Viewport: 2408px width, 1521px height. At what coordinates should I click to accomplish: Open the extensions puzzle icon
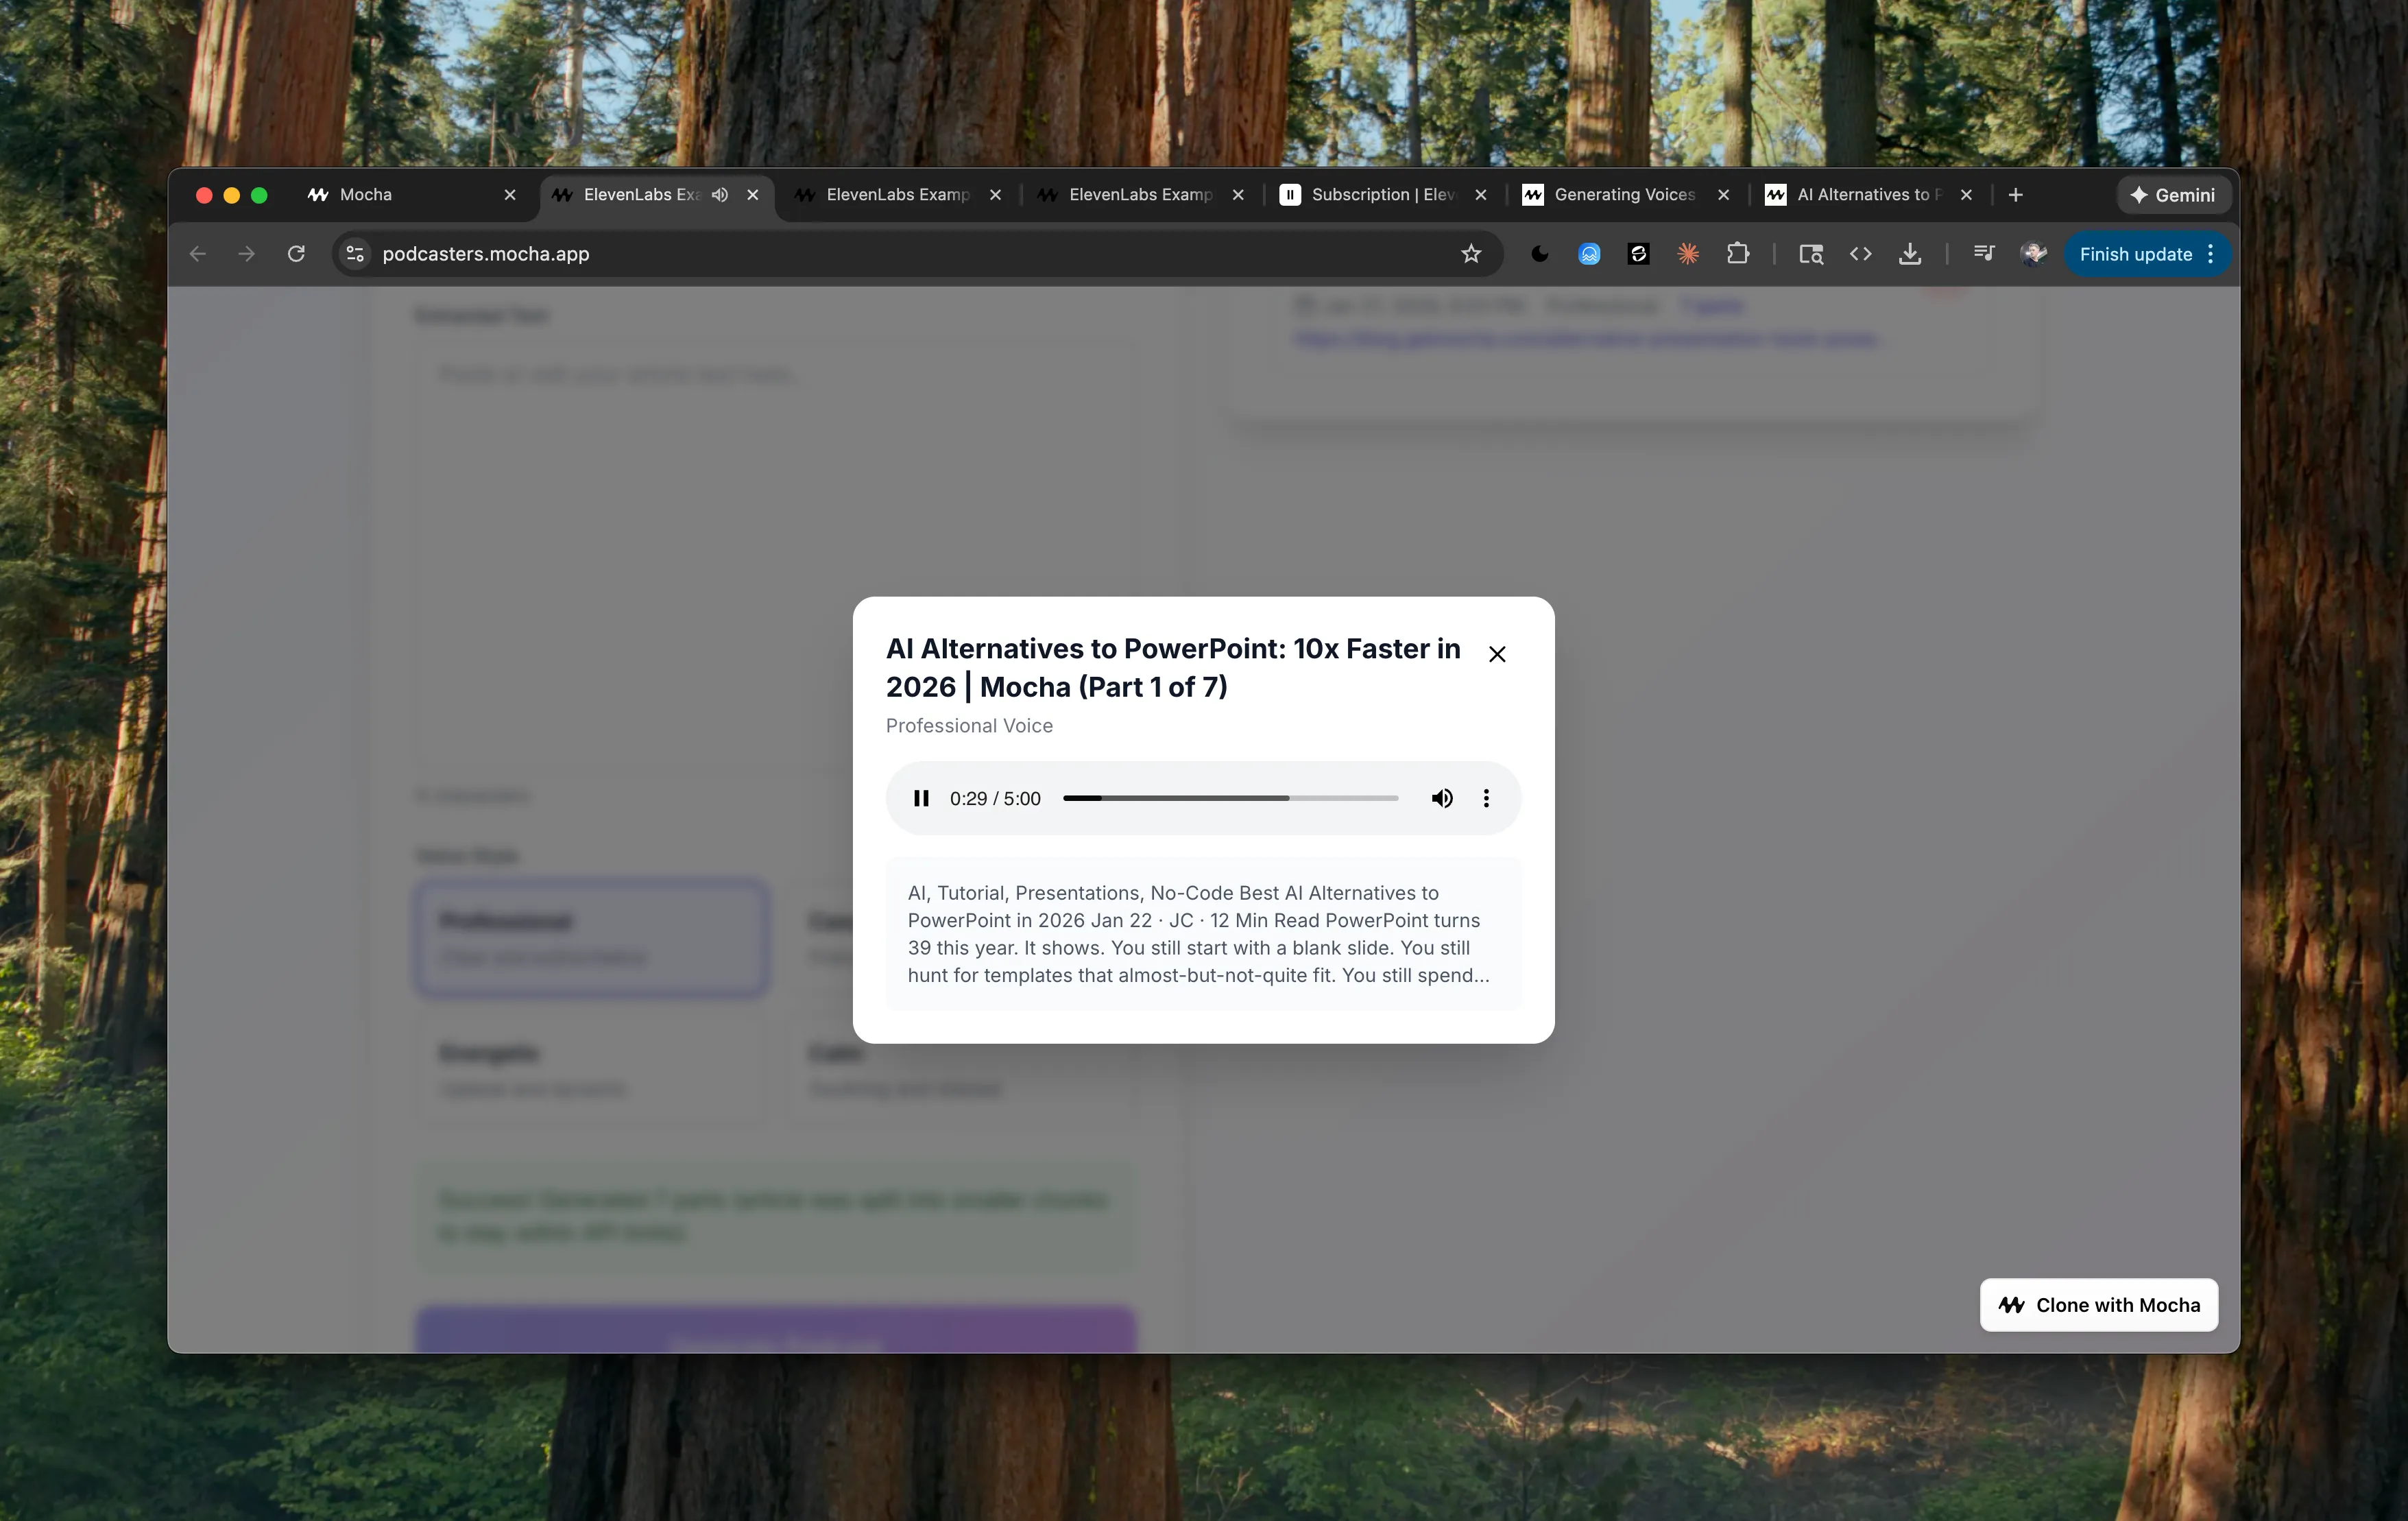click(1738, 254)
